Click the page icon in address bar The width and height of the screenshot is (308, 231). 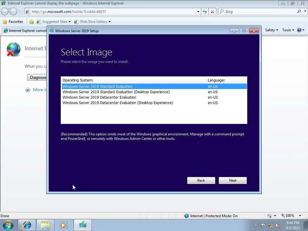click(x=28, y=12)
